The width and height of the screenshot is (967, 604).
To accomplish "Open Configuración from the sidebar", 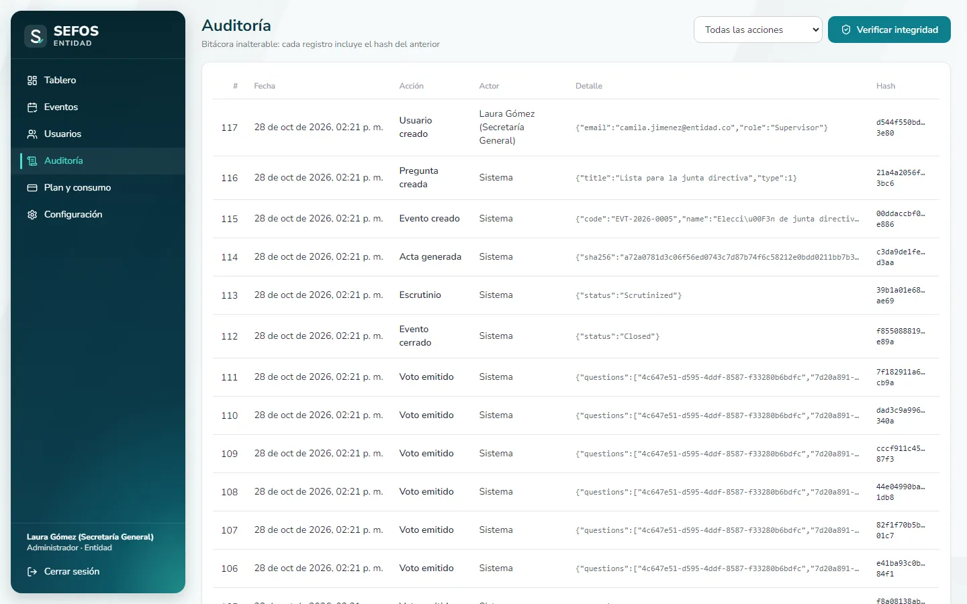I will (98, 215).
